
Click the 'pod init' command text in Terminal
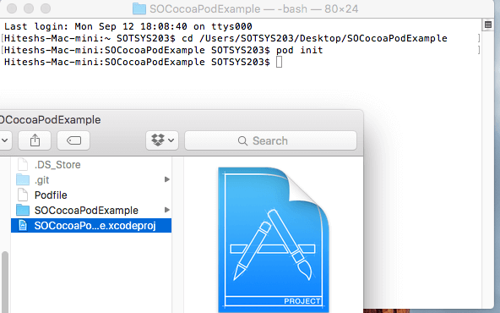click(300, 50)
